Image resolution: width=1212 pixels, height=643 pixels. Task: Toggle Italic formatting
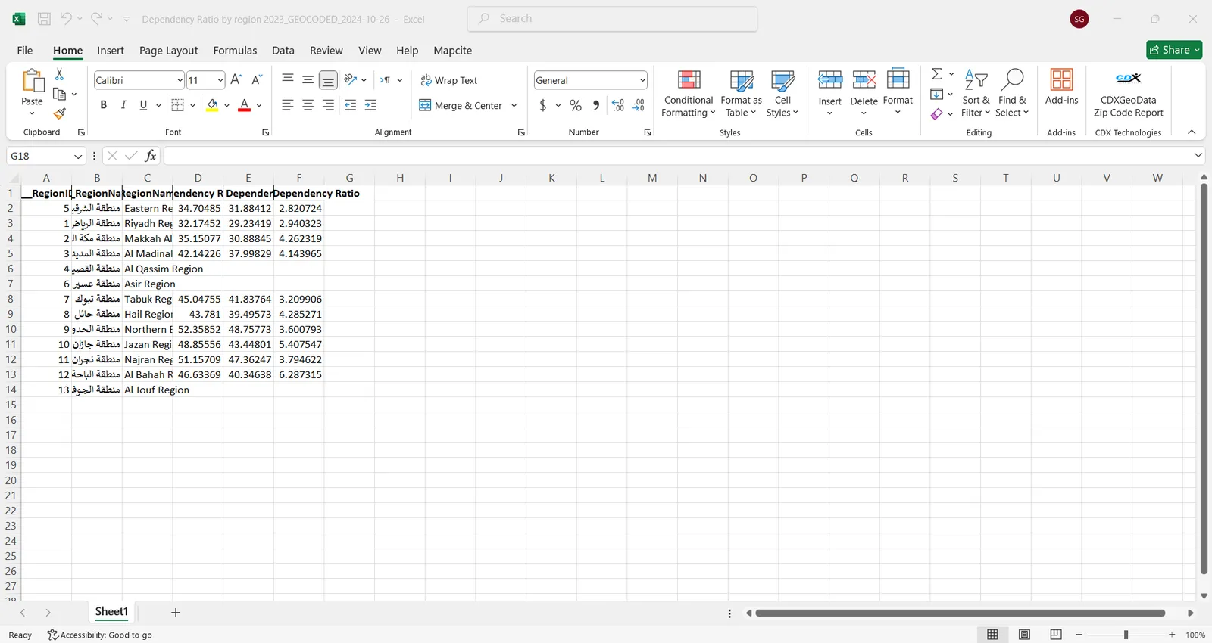pyautogui.click(x=123, y=105)
